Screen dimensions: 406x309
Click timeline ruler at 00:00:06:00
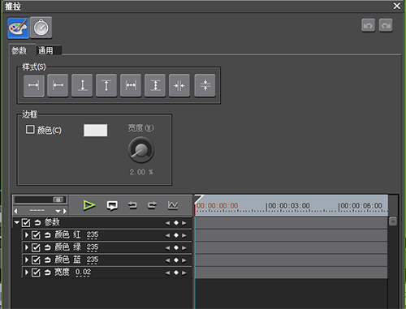(361, 206)
